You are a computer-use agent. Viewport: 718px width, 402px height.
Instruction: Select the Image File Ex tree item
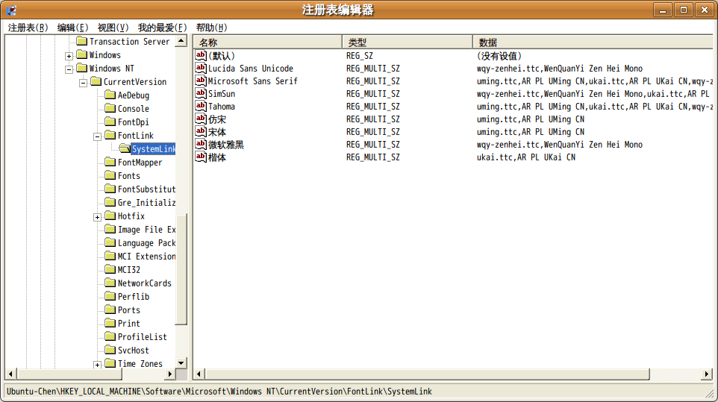146,229
